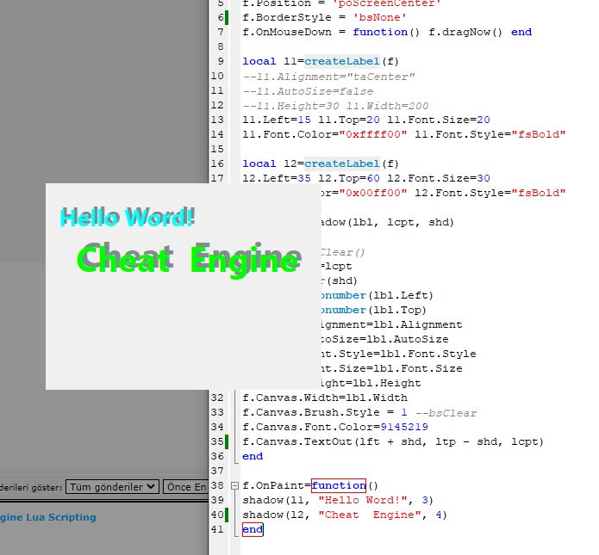Click the value 9145219 on line 34

(x=403, y=428)
